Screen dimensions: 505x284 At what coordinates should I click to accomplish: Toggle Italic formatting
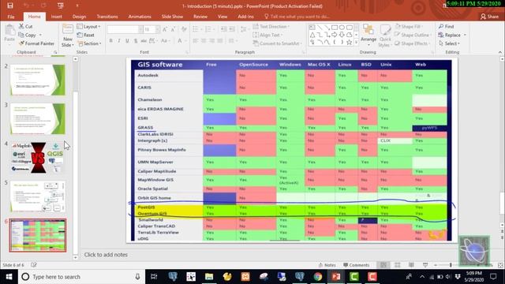(119, 40)
